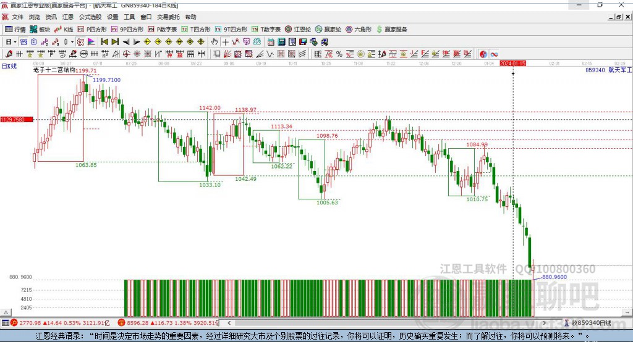
Task: Click the 行情 quotes button
Action: [16, 29]
